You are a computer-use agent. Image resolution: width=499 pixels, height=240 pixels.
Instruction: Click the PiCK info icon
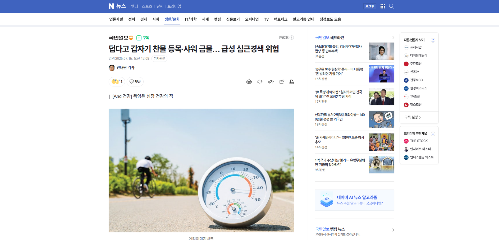[292, 38]
